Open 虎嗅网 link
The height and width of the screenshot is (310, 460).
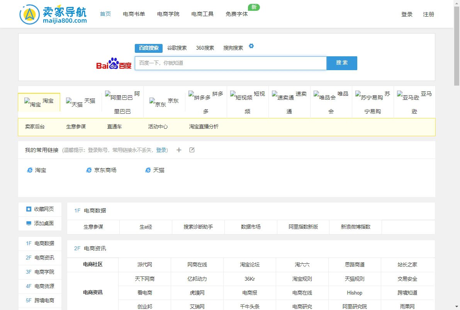tap(197, 293)
